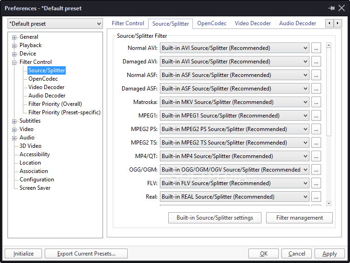Open the MPEG2 TS filter dropdown

pos(234,143)
